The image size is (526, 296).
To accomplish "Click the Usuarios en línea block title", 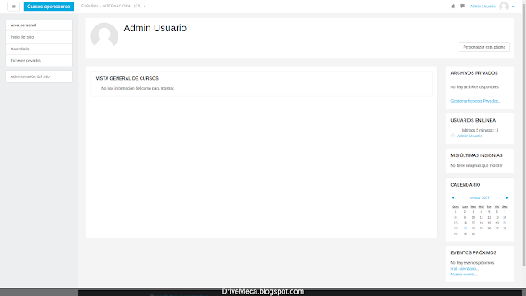I will 473,120.
